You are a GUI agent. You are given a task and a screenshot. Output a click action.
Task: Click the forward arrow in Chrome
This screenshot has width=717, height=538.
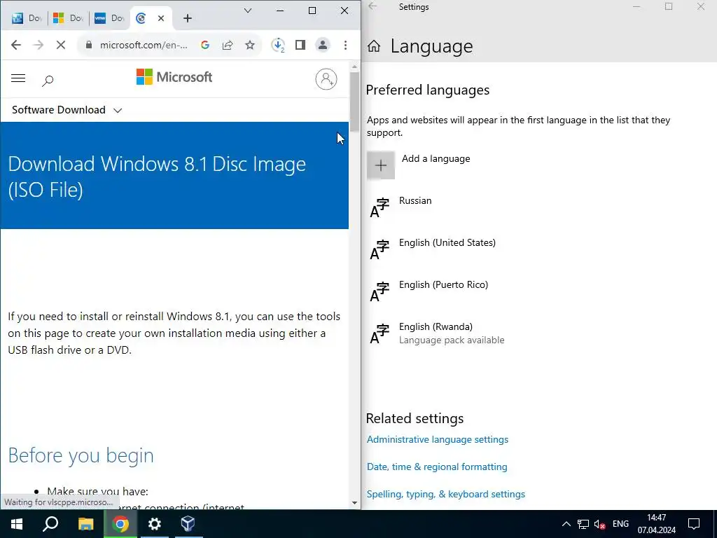39,45
